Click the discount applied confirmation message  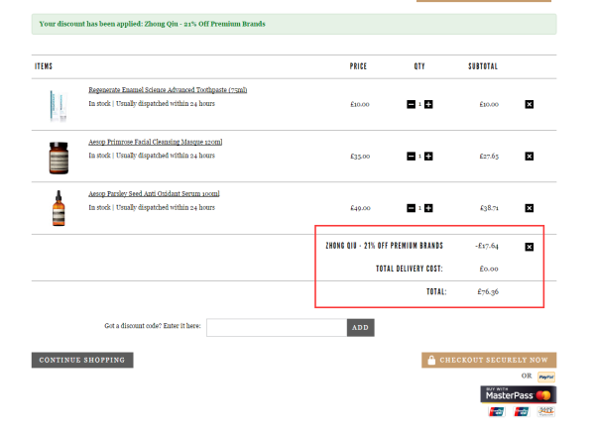point(295,24)
